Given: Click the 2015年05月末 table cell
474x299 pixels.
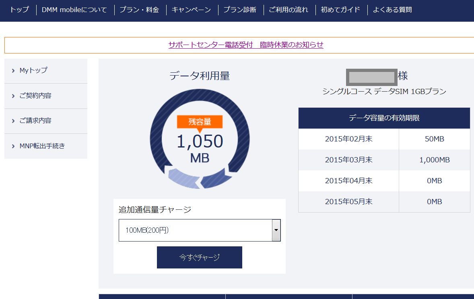Looking at the screenshot, I should tap(349, 201).
